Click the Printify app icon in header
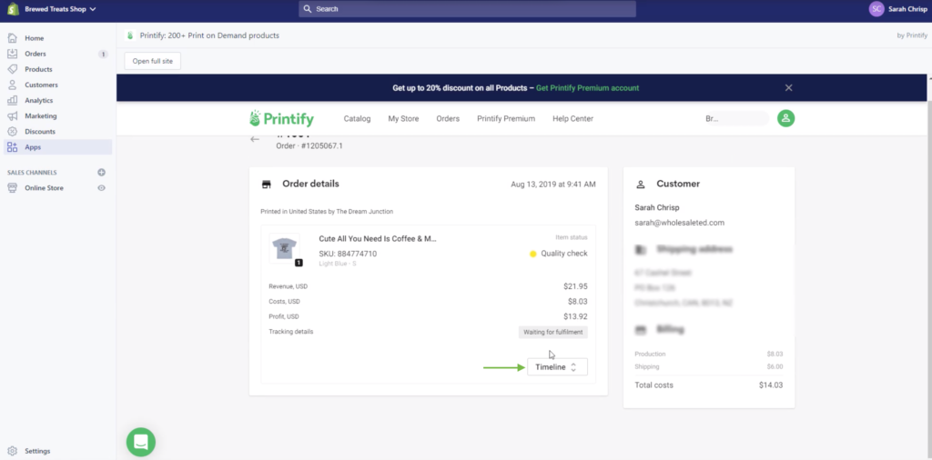The image size is (932, 460). 130,35
